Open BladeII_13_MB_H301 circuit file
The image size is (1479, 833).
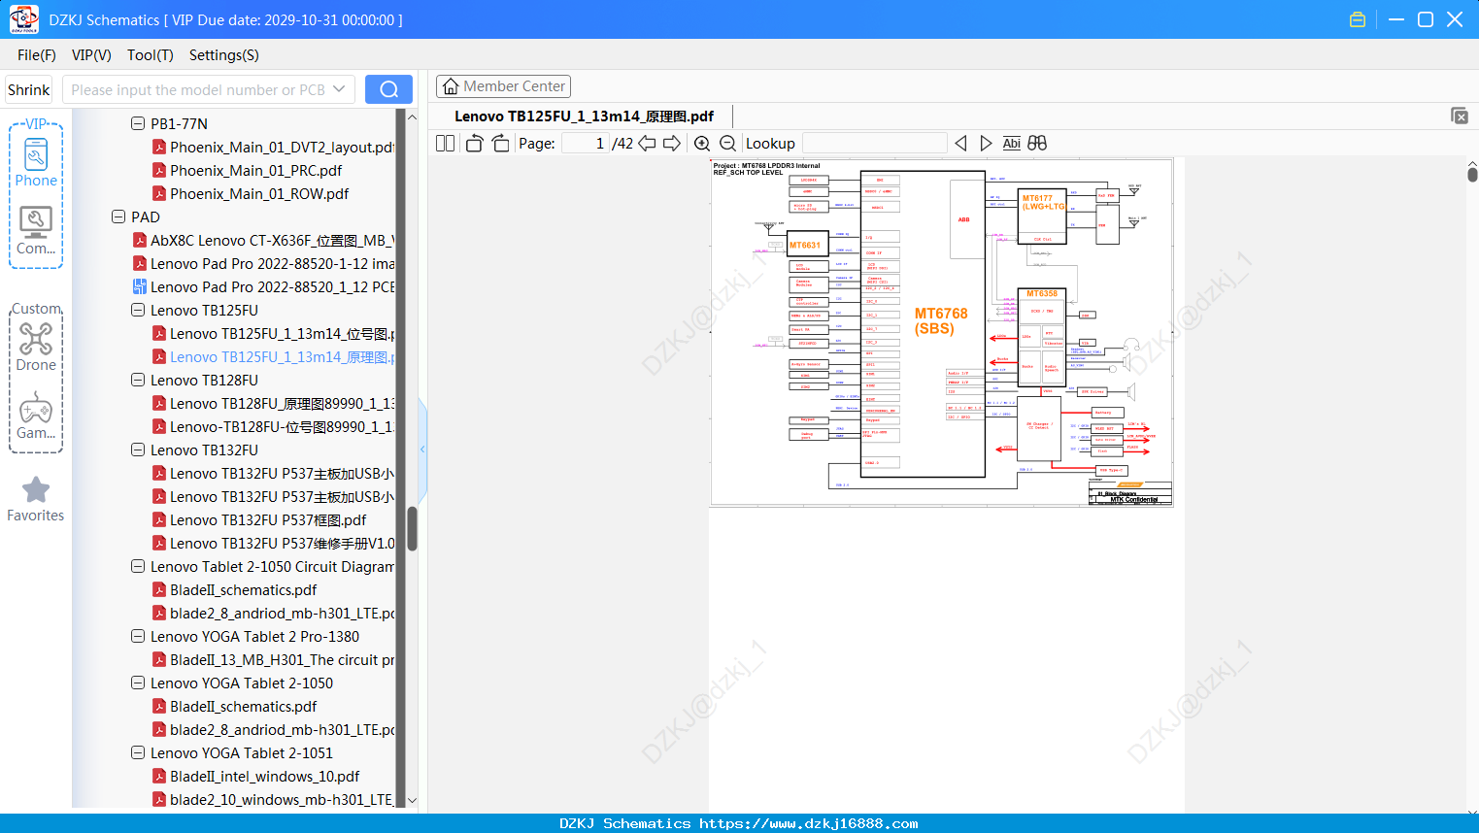(x=274, y=659)
